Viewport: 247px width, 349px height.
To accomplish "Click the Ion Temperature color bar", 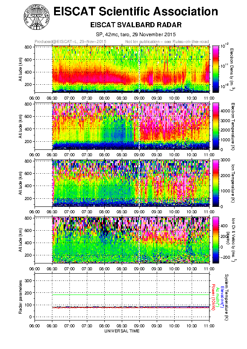I will (x=216, y=183).
